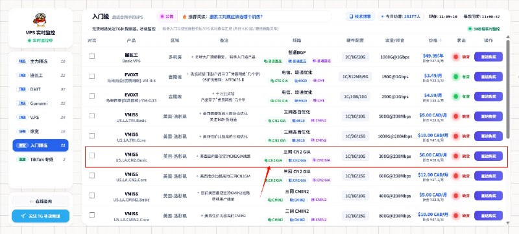Click the buy button on the US.LA.CMIN2.Basic row

pyautogui.click(x=489, y=196)
